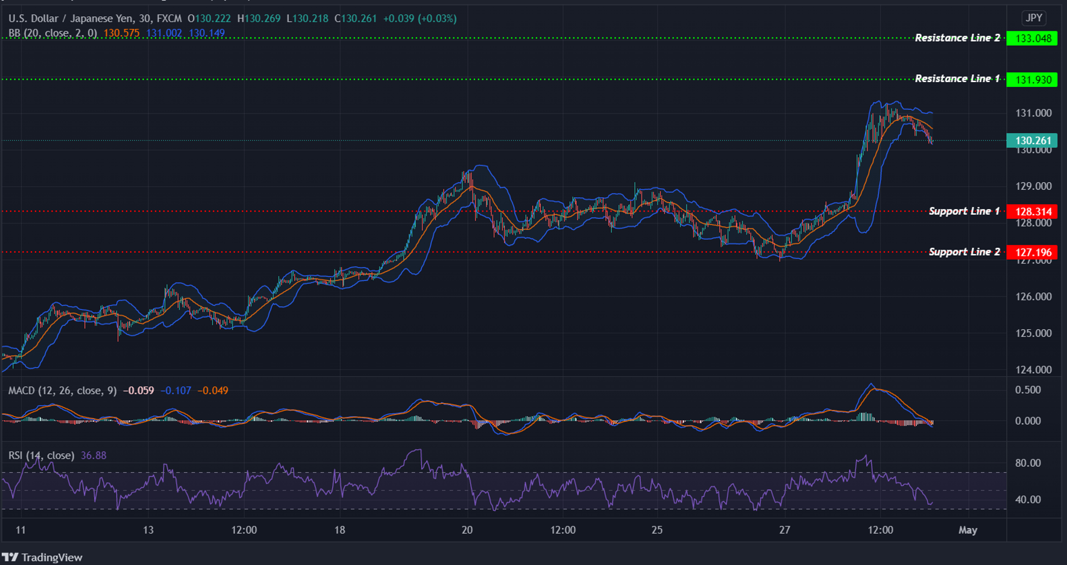The width and height of the screenshot is (1067, 565).
Task: Click the Support Line 2 price label 127.196
Action: (1031, 252)
